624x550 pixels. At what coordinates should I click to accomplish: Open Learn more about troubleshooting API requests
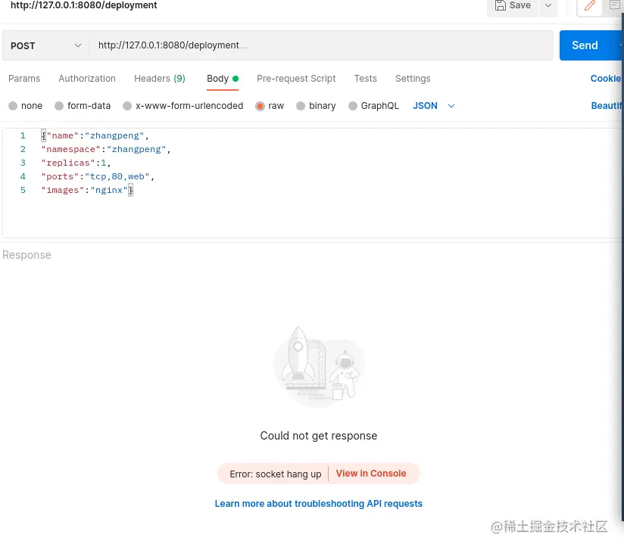[x=318, y=503]
